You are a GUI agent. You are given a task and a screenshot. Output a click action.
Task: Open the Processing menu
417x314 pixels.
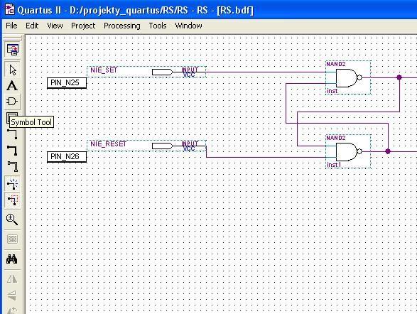click(x=121, y=26)
